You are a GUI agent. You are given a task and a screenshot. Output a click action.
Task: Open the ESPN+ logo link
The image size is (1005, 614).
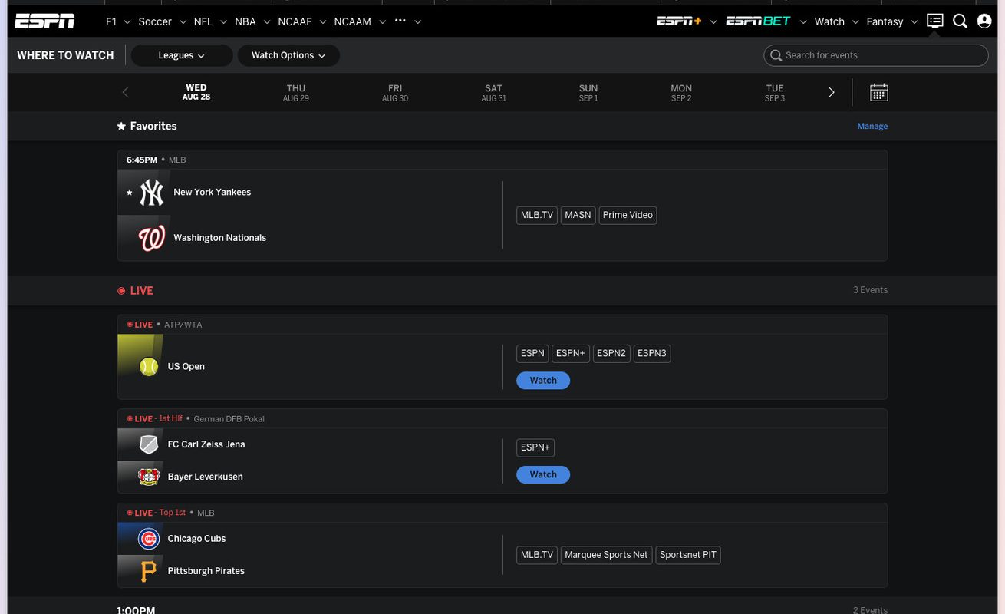[679, 21]
